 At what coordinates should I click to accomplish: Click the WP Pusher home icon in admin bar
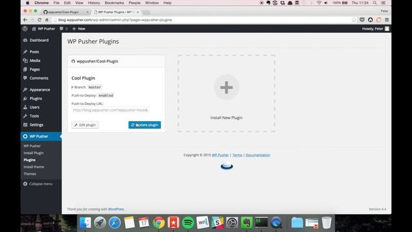click(x=34, y=28)
